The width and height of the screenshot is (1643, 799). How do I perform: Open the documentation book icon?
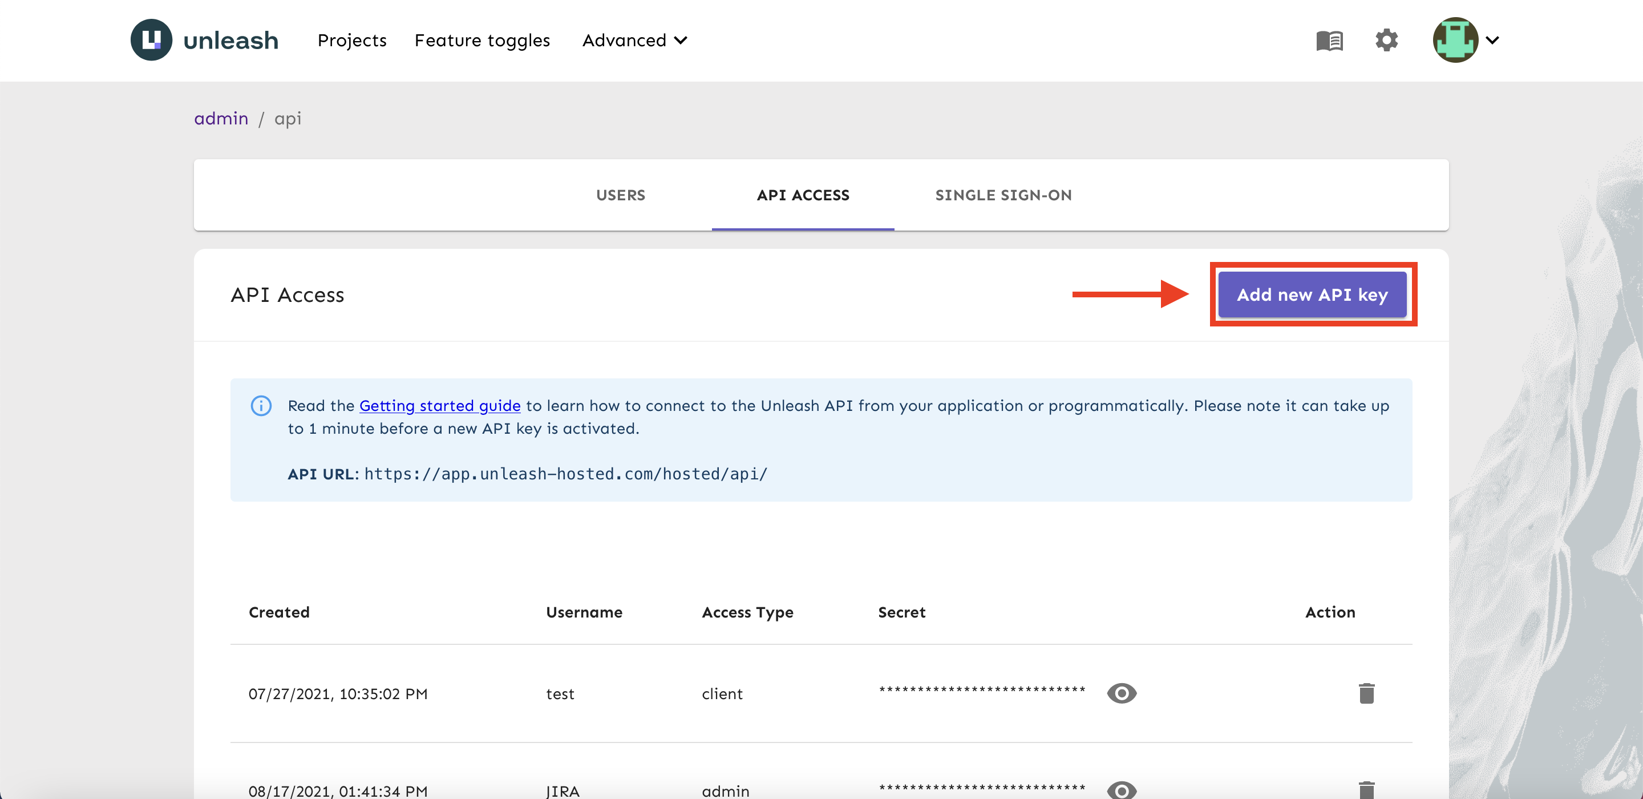click(x=1329, y=40)
